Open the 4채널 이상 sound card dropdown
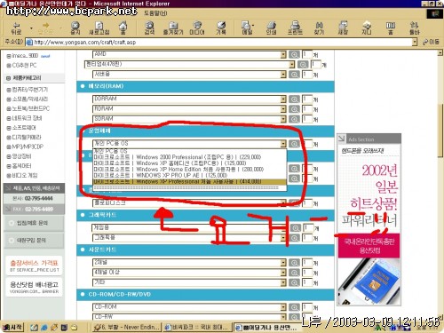The image size is (444, 333). pyautogui.click(x=283, y=273)
